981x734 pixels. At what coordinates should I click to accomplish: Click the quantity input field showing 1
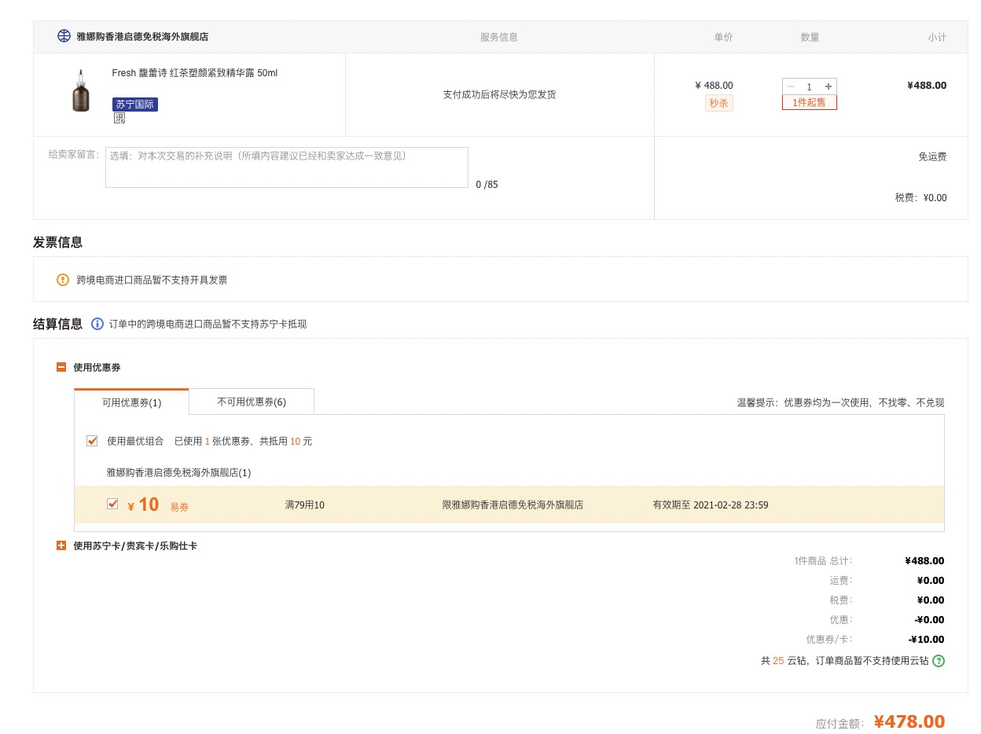[x=810, y=86]
